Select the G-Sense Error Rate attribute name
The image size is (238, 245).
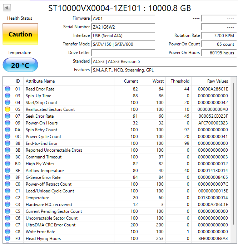pyautogui.click(x=43, y=177)
